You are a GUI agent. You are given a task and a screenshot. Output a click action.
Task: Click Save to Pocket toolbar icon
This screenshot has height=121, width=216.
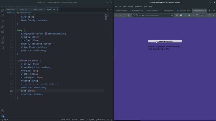177,15
